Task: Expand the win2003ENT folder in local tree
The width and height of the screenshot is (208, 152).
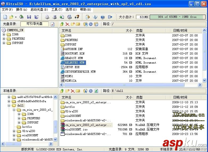Action: 14,135
